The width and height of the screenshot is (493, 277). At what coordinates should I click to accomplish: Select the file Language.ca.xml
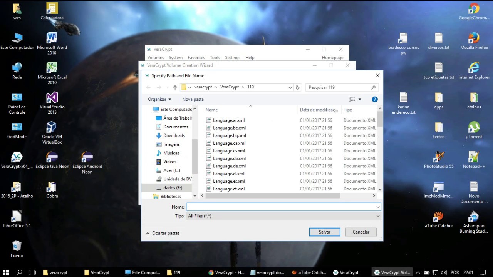tap(229, 143)
